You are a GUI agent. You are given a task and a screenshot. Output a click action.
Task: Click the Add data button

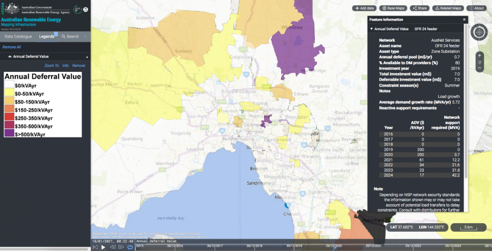point(364,8)
